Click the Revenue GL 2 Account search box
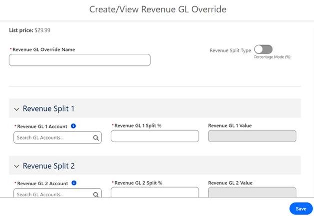This screenshot has width=314, height=216. click(x=57, y=193)
